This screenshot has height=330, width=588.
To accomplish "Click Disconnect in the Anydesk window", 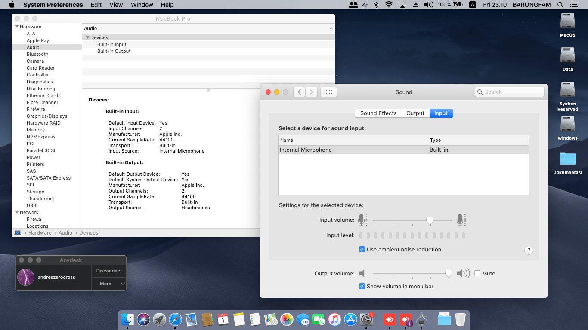I will point(109,271).
